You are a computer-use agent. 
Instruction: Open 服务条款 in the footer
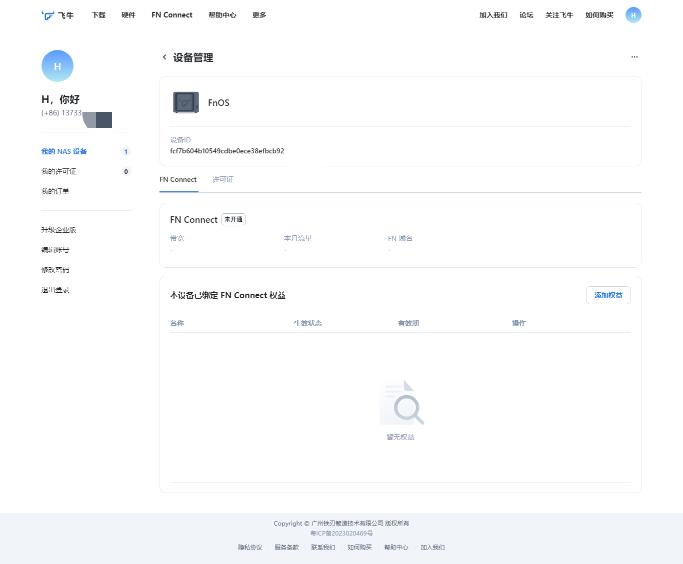pyautogui.click(x=286, y=548)
